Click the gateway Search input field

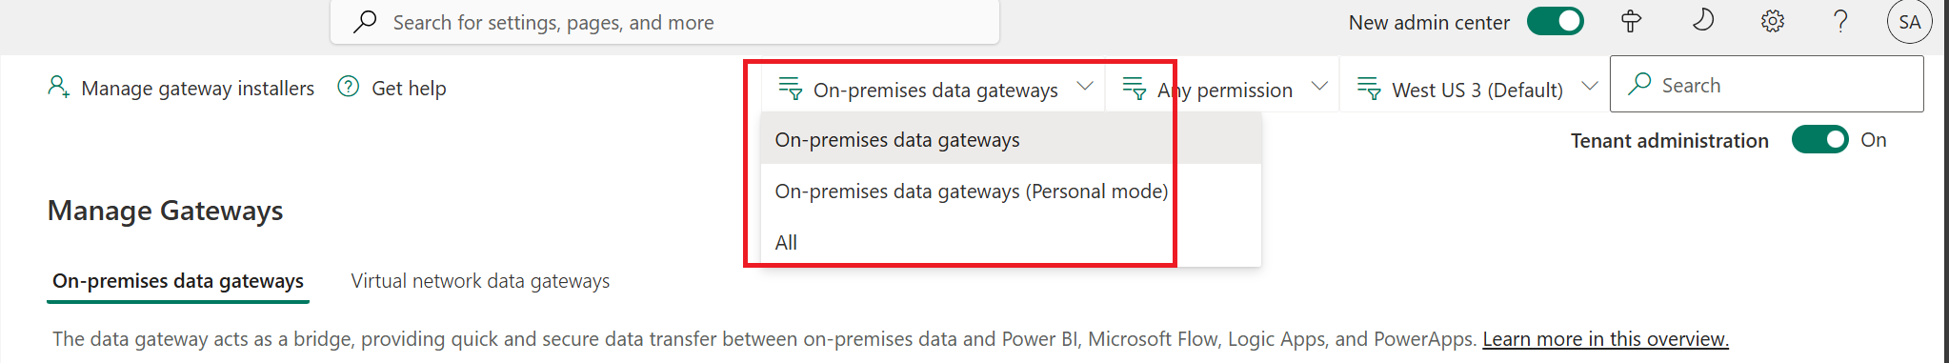point(1766,85)
